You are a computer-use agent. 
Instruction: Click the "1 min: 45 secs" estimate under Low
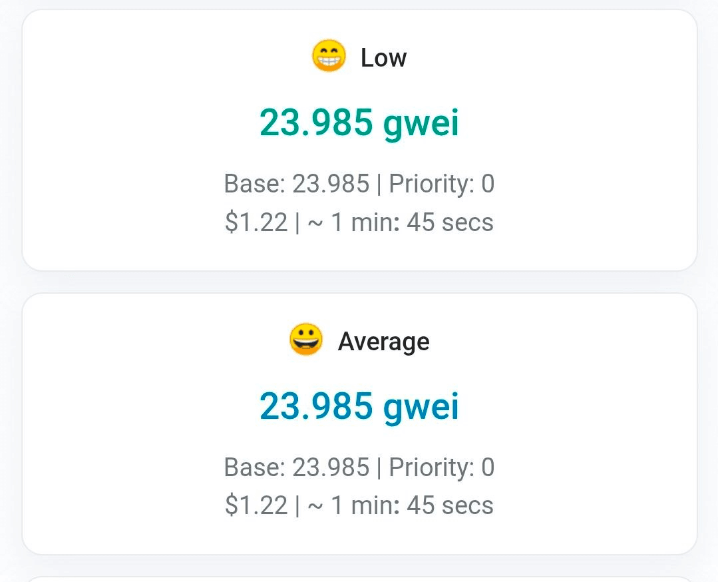[412, 222]
